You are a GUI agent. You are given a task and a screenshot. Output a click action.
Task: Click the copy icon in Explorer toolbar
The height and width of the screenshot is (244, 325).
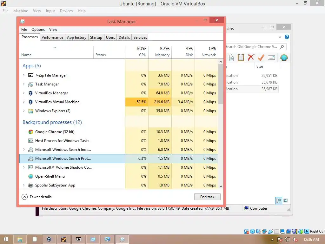(231, 58)
